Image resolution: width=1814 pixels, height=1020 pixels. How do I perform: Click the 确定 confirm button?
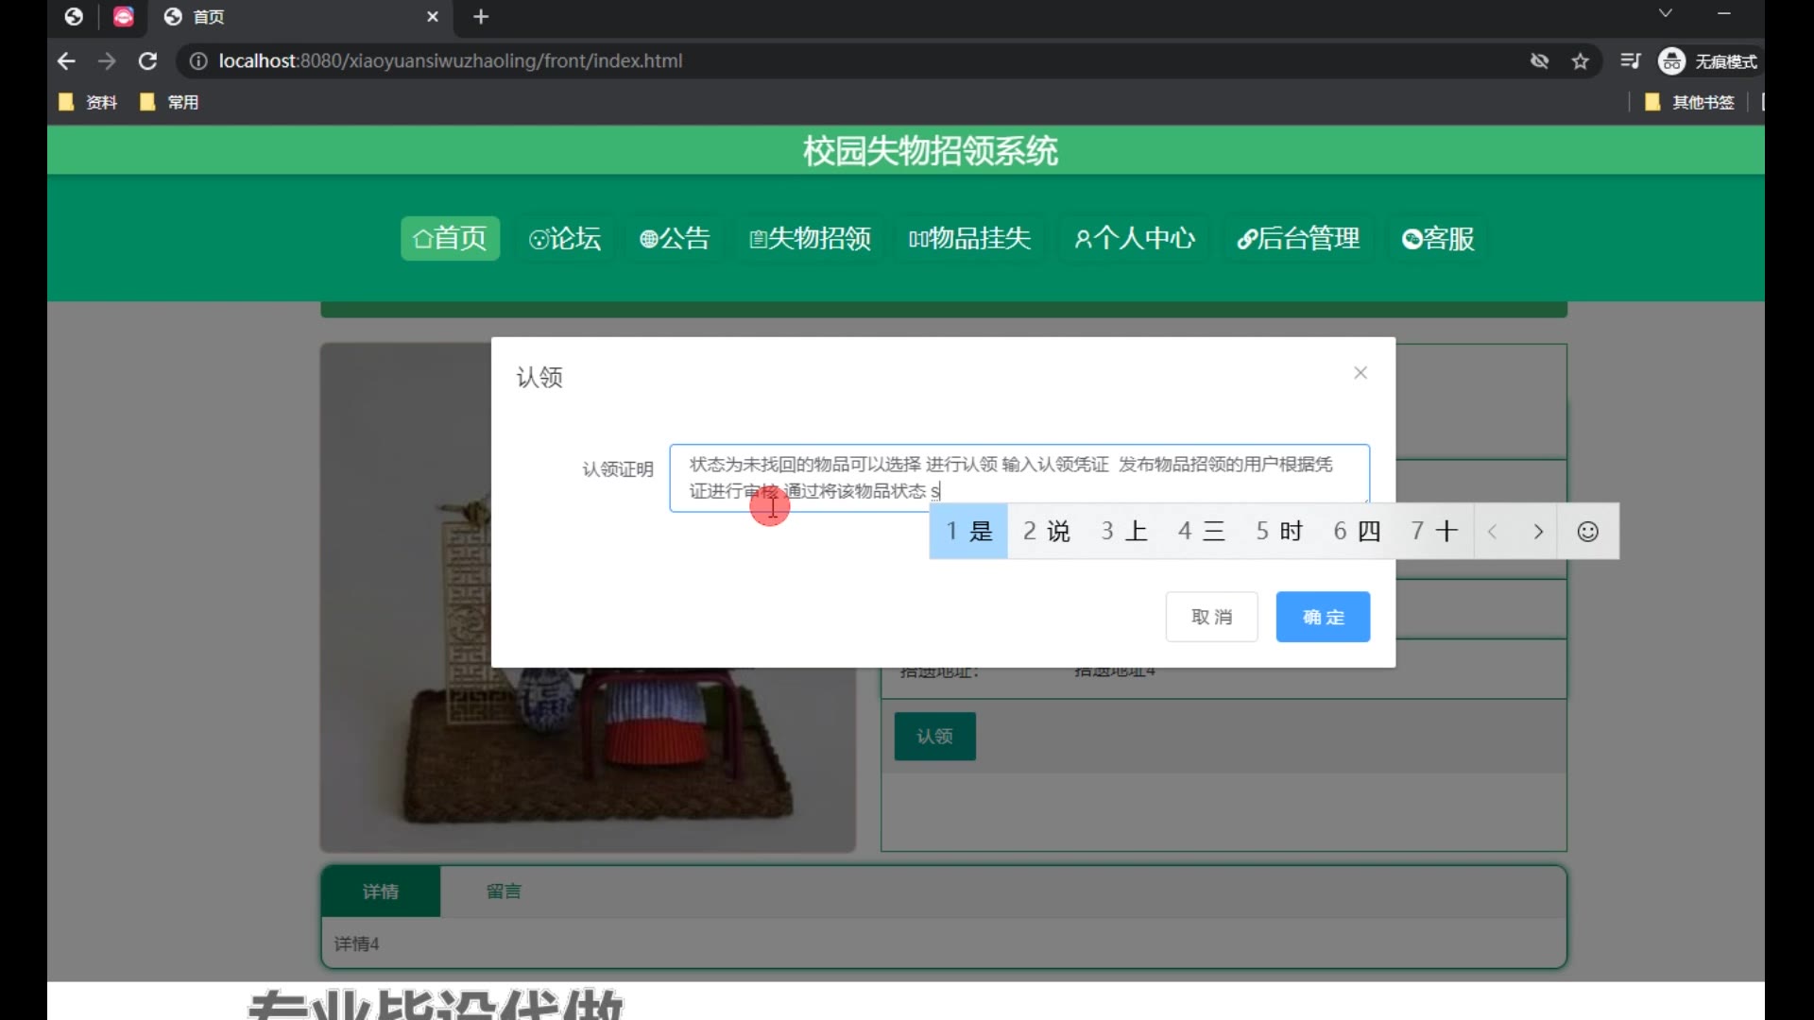(x=1323, y=617)
